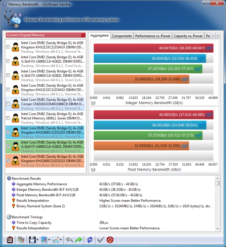Untick the orange Kingston KHX2400C11D32GX checkbox
The image size is (226, 247).
8,160
